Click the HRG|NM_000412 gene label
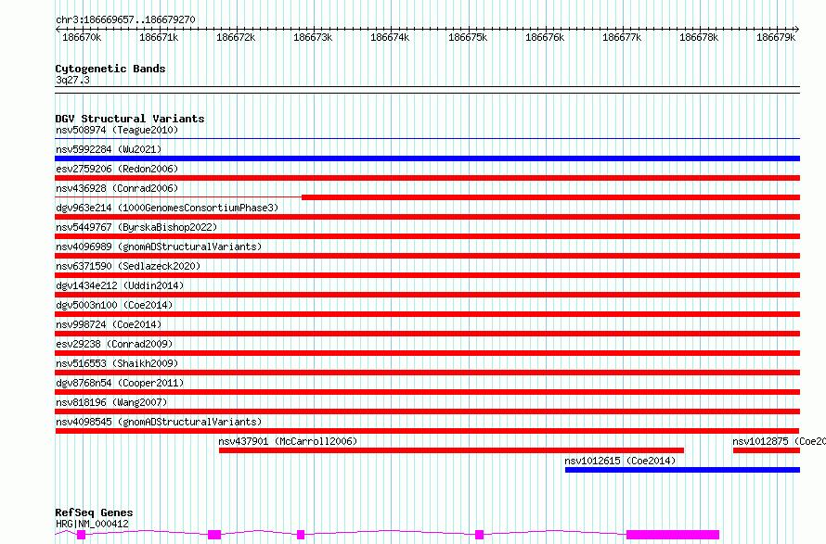The width and height of the screenshot is (826, 544). 92,524
